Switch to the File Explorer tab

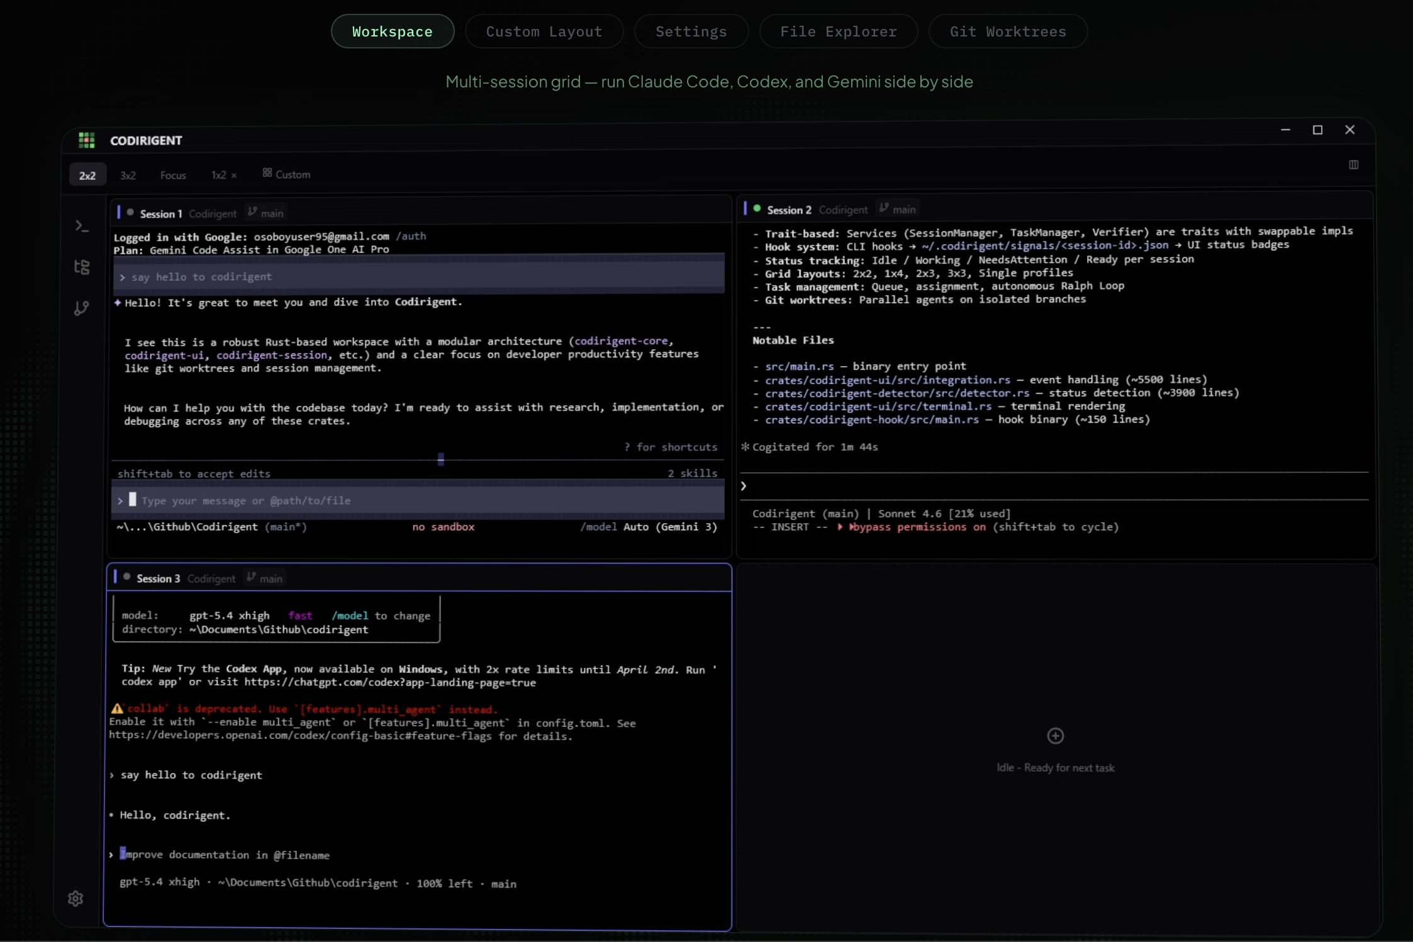839,31
